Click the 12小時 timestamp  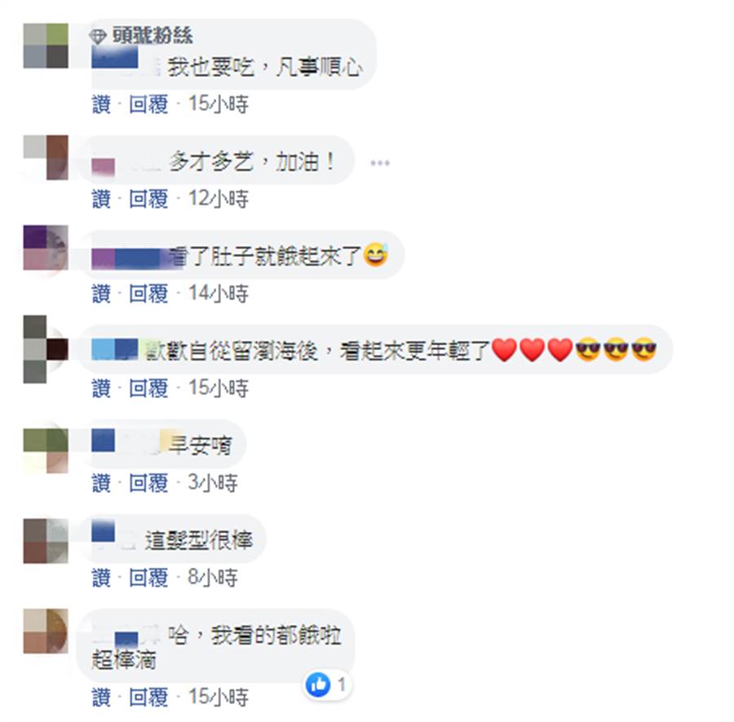click(x=218, y=199)
